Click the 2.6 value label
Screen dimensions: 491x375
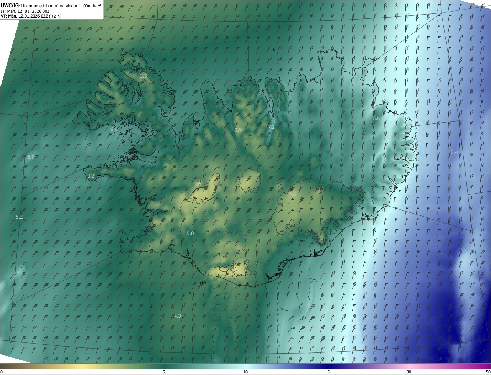pyautogui.click(x=292, y=195)
